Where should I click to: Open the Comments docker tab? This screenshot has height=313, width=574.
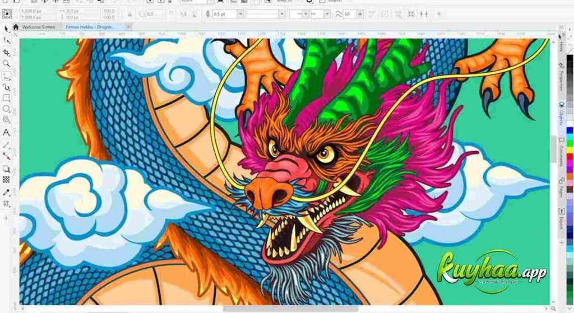561,152
